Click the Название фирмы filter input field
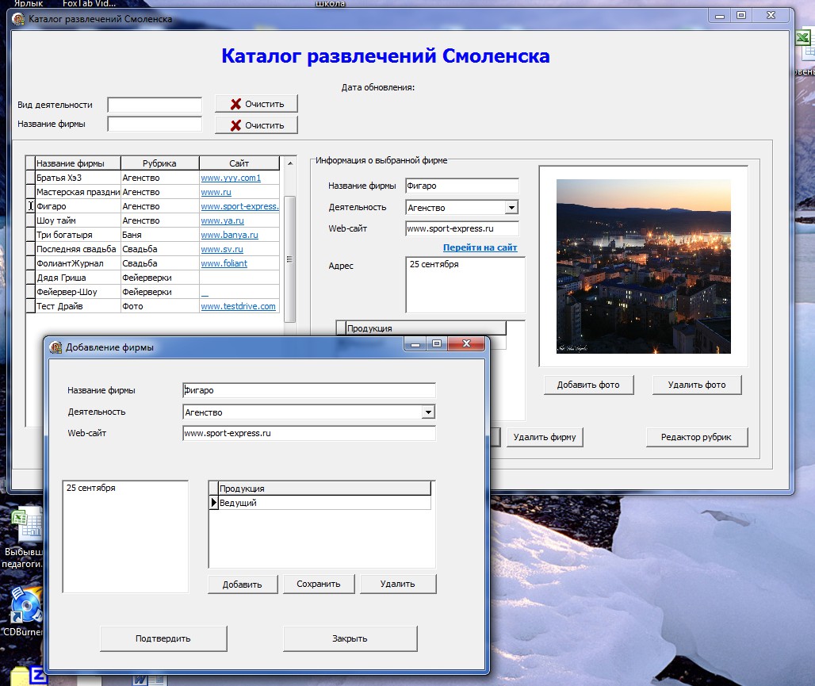815x686 pixels. (x=155, y=125)
